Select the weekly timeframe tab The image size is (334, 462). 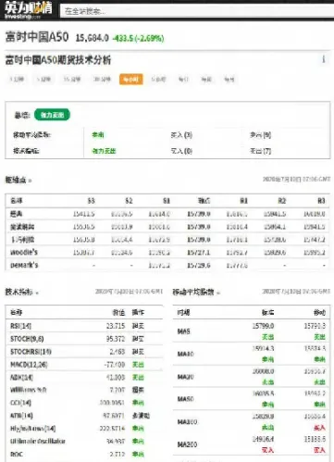(x=206, y=80)
